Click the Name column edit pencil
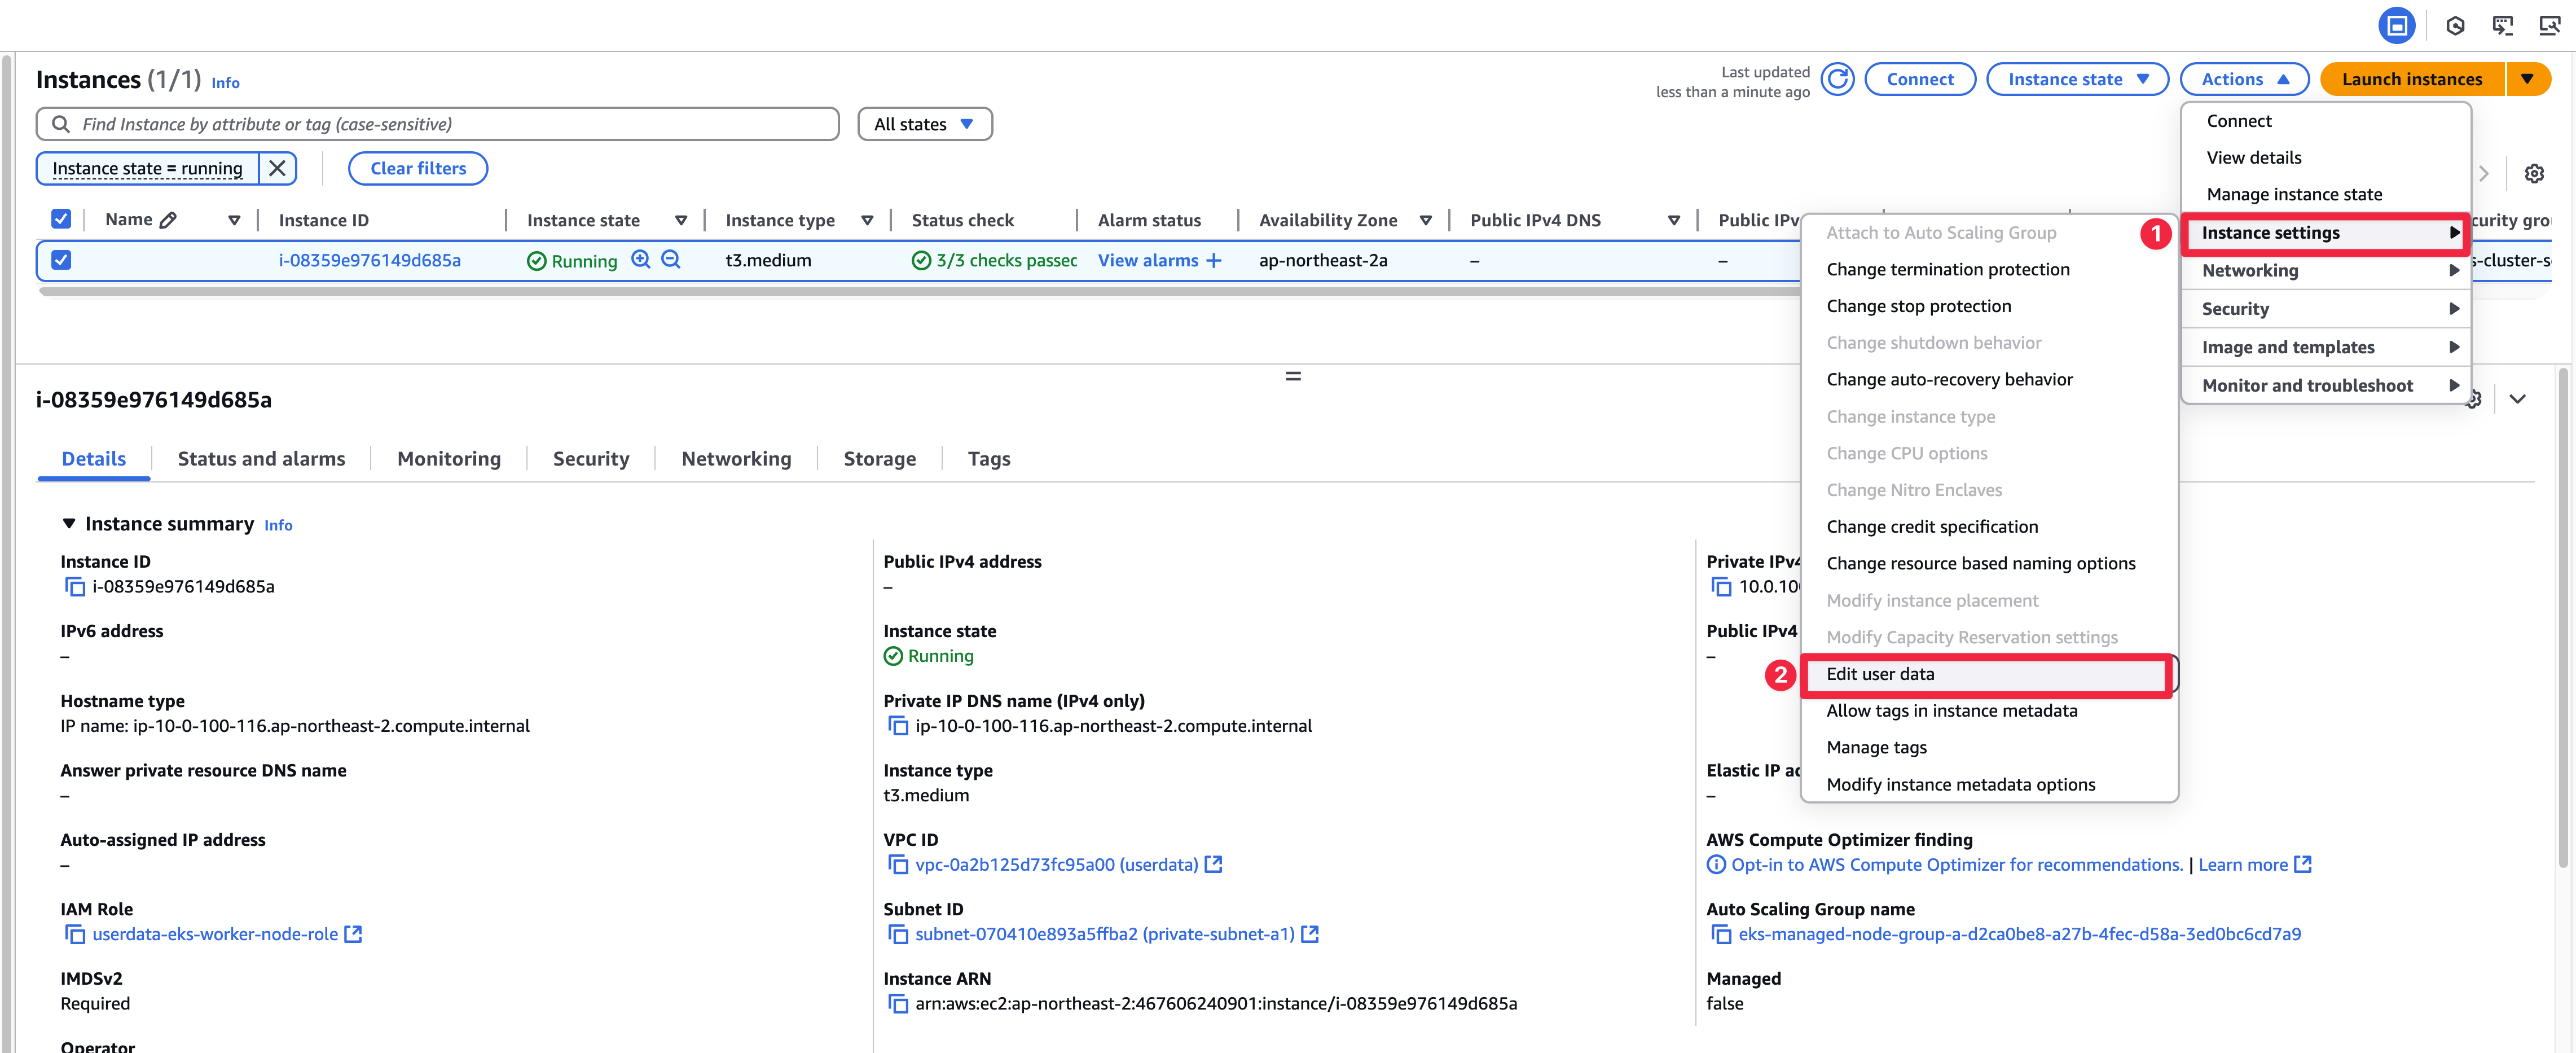The image size is (2576, 1053). 168,220
